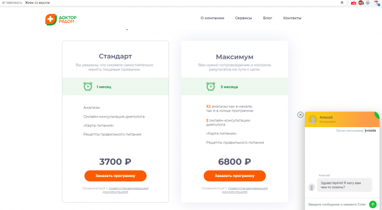The width and height of the screenshot is (382, 210).
Task: Click the alarm clock icon for 3 месяца
Action: pyautogui.click(x=211, y=86)
